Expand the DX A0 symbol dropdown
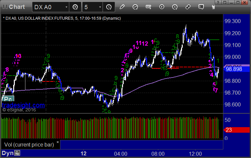The image size is (251, 158). click(x=66, y=7)
